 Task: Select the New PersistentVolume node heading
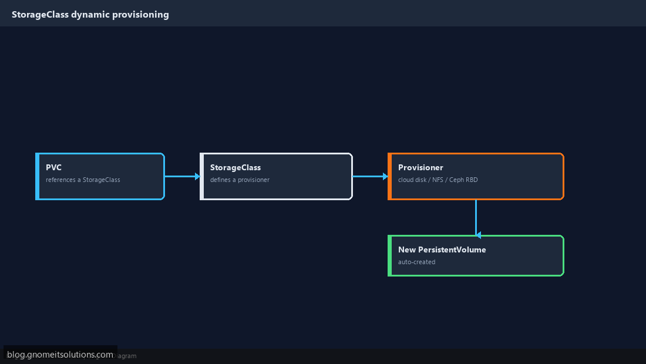pos(442,250)
